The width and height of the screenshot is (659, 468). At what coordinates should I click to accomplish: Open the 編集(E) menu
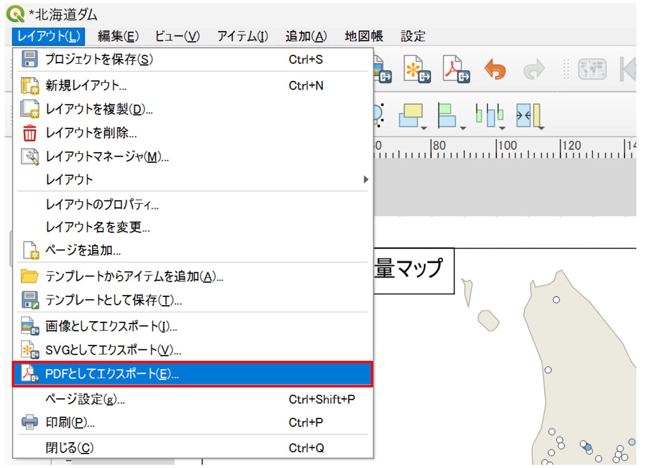click(x=118, y=36)
